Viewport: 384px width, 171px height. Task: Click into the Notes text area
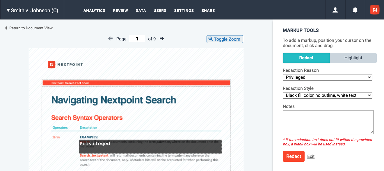328,122
